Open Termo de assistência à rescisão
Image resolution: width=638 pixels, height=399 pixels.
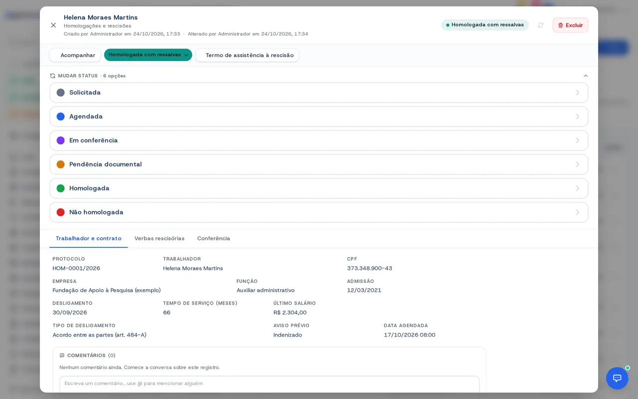(247, 55)
